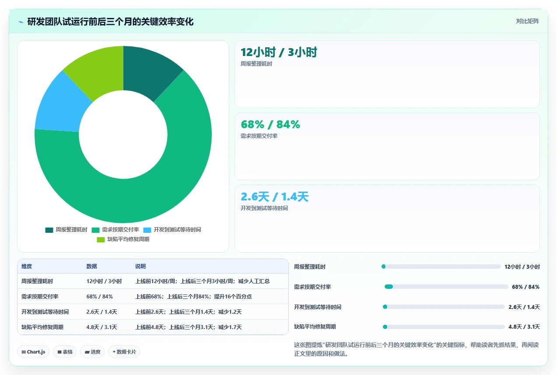Select 需求按期交付率 table row name cell

coord(40,297)
